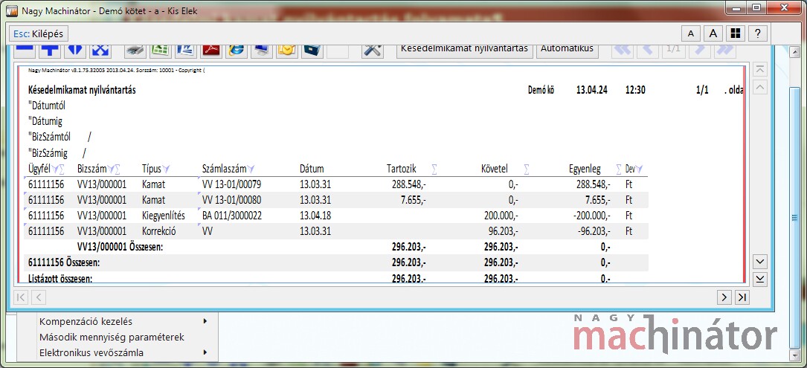Send report via Outlook icon

click(x=286, y=51)
